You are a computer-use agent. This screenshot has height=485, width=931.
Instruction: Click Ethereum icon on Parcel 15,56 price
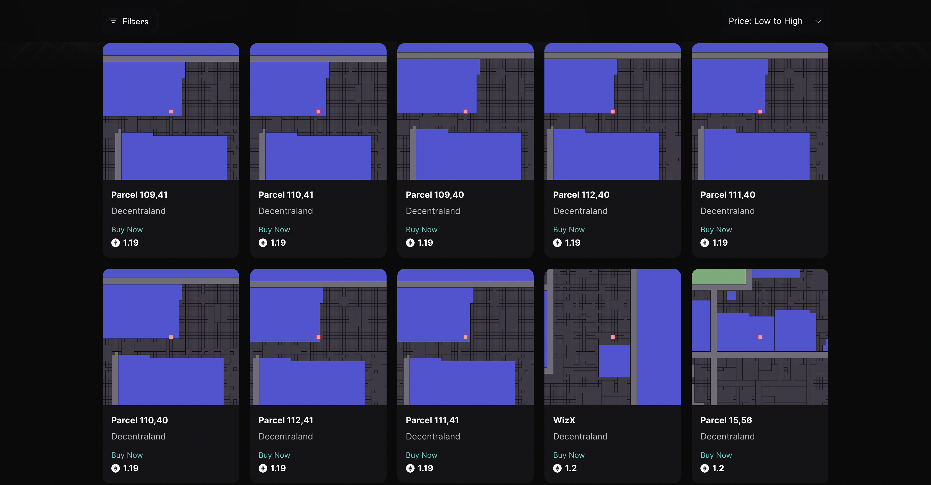coord(704,468)
